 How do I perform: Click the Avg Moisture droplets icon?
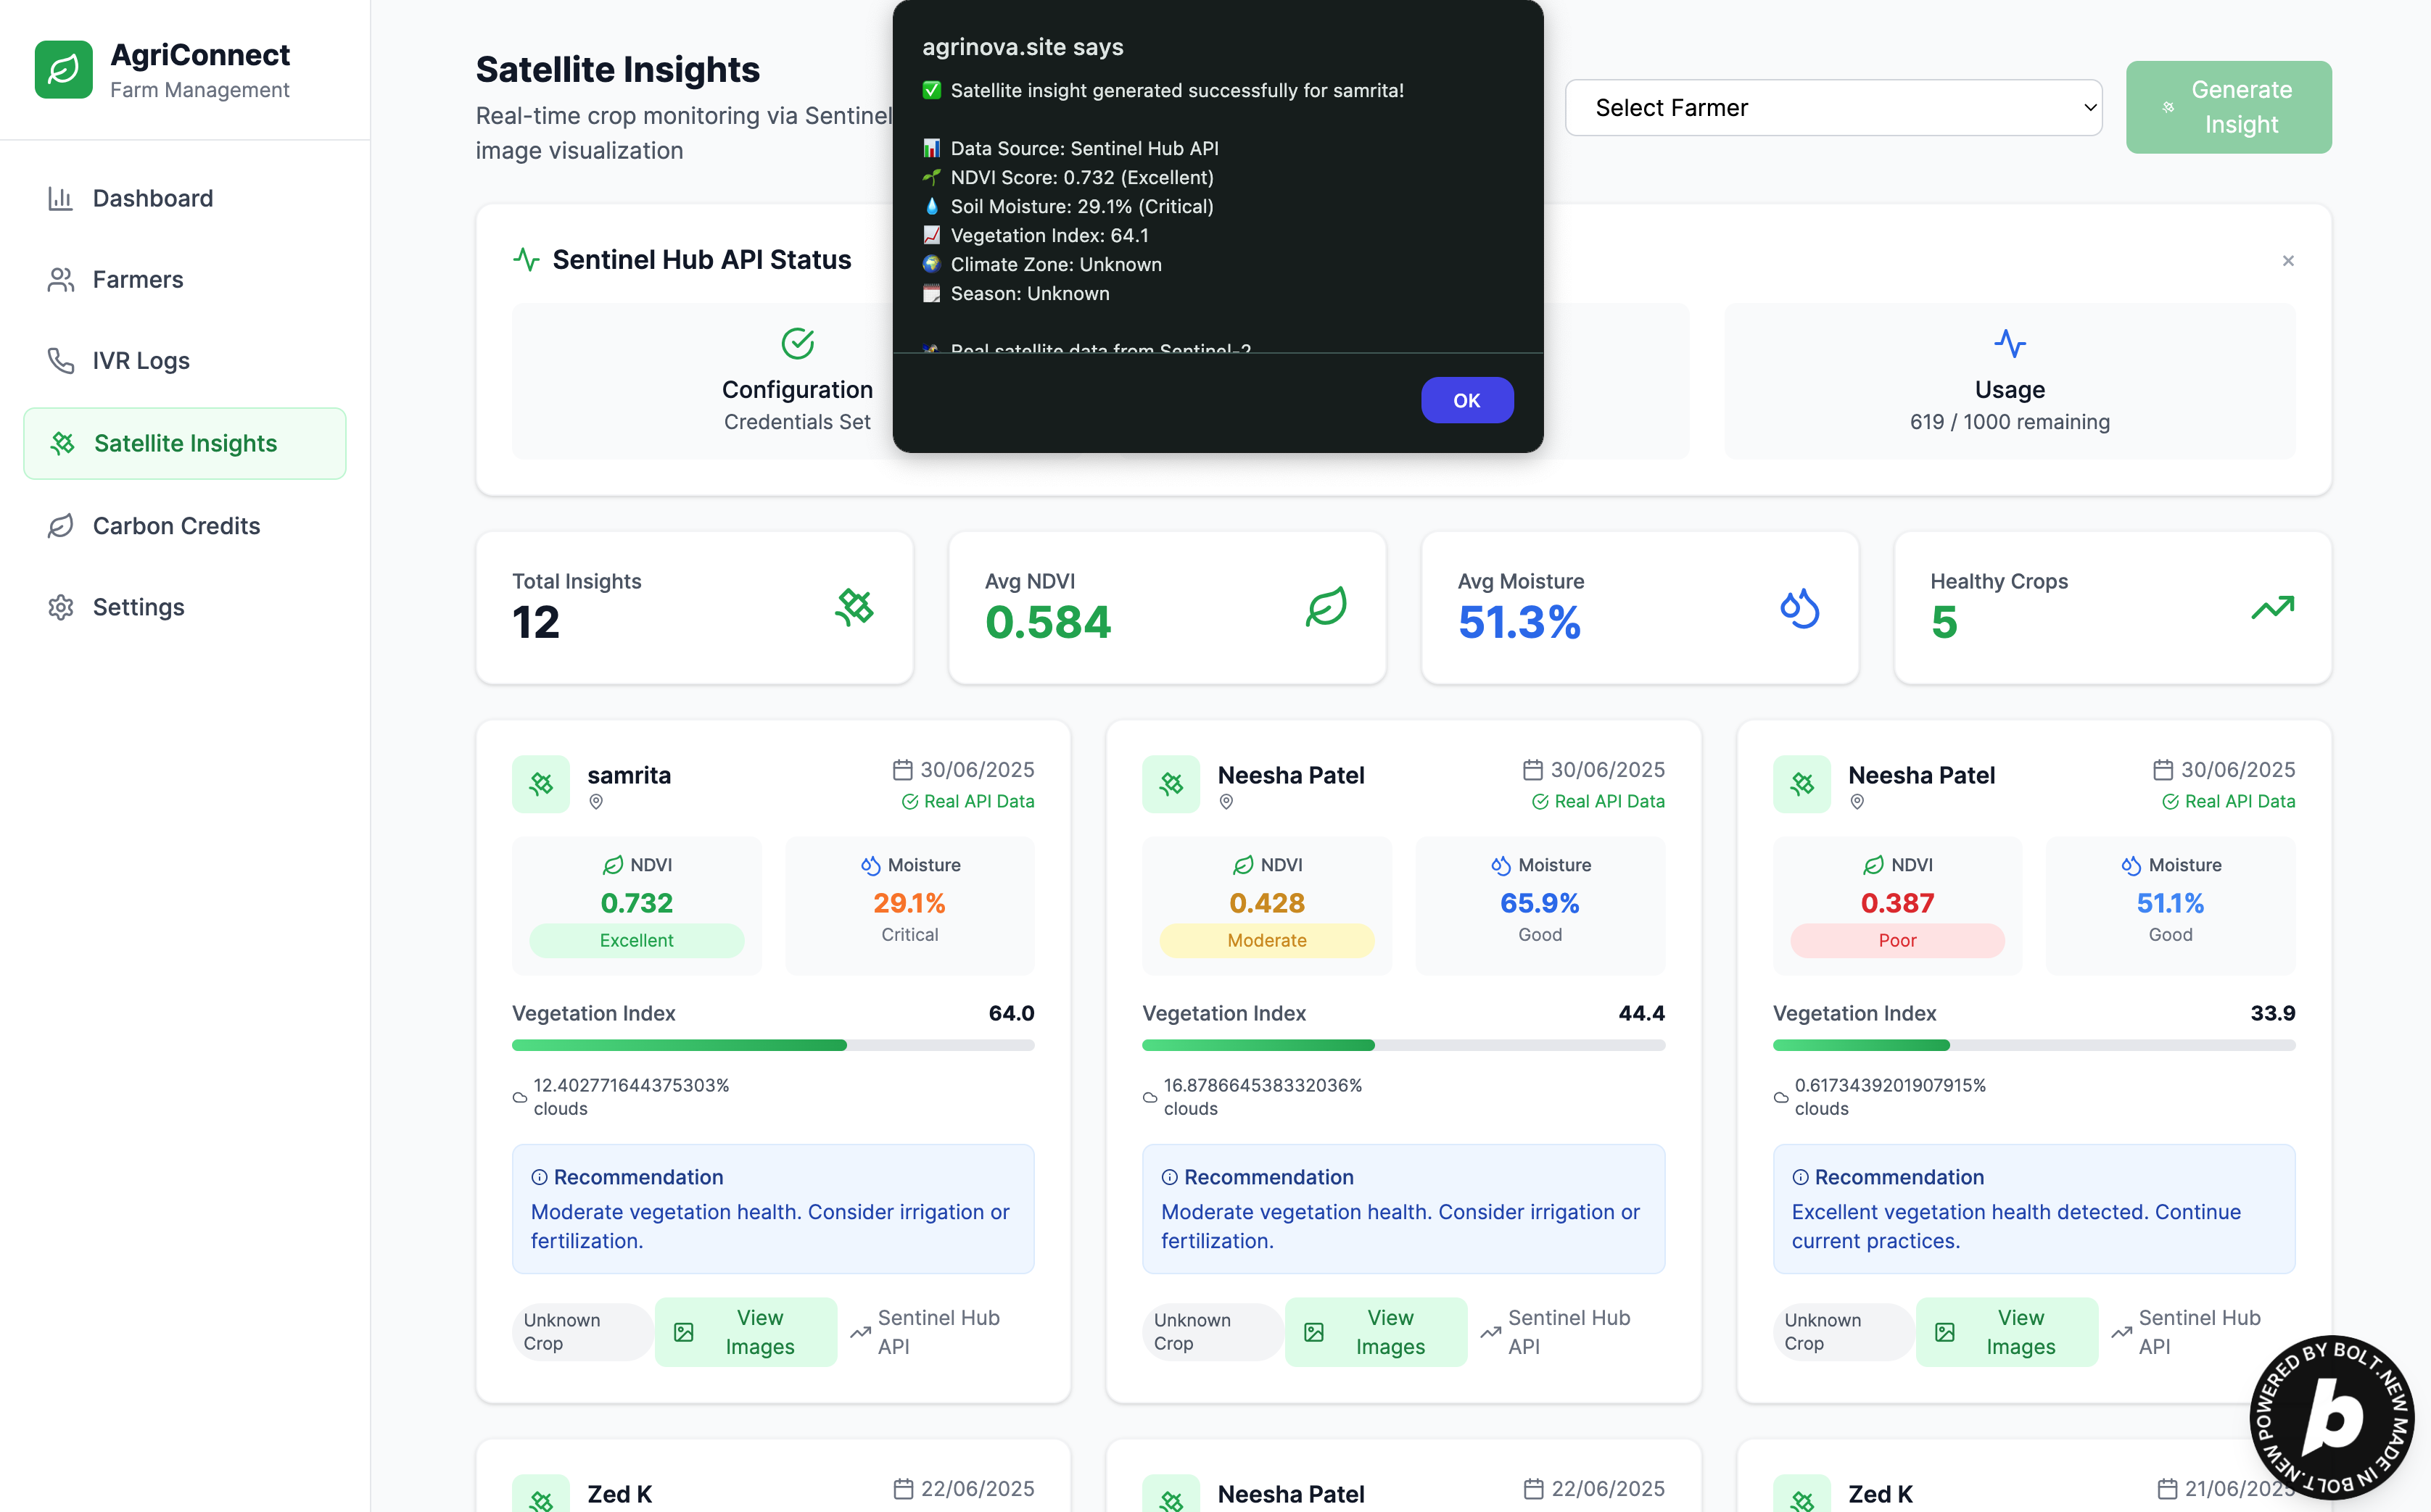pos(1799,607)
